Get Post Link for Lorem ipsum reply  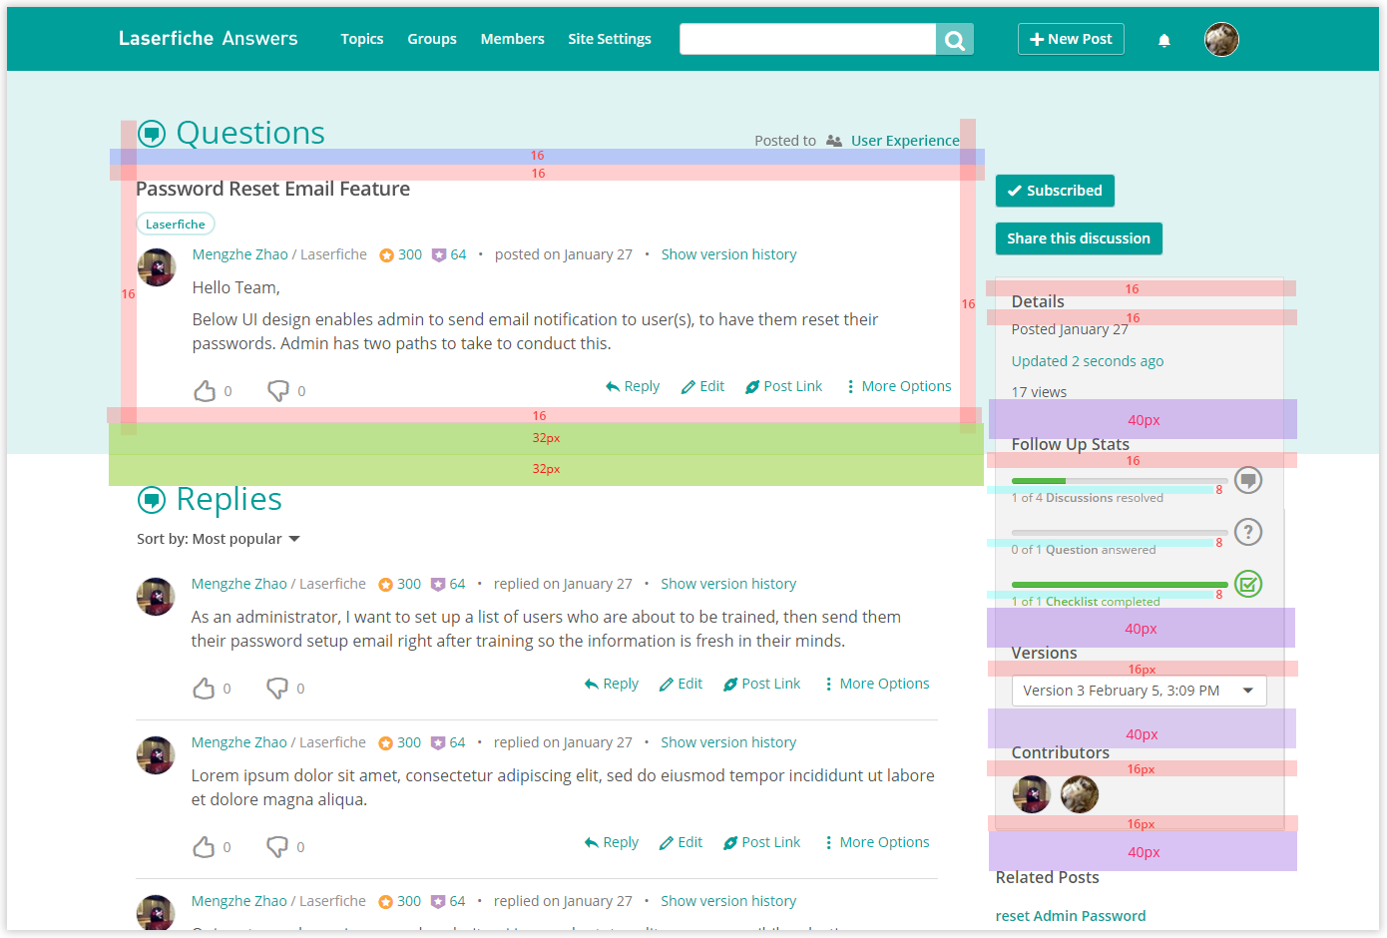click(x=762, y=842)
